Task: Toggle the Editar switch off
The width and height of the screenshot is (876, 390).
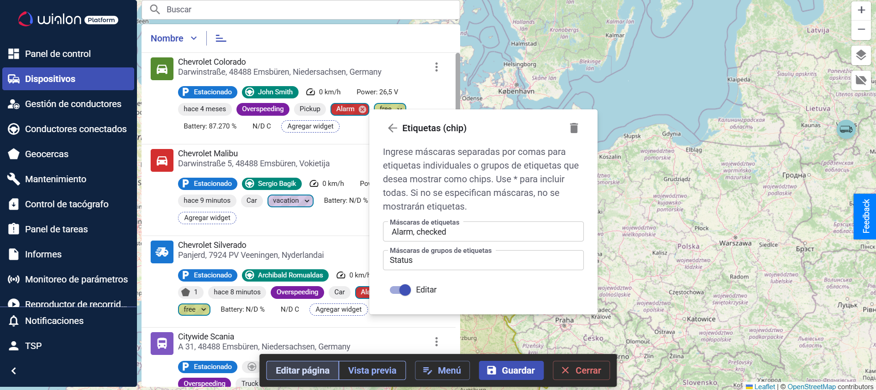Action: coord(400,290)
